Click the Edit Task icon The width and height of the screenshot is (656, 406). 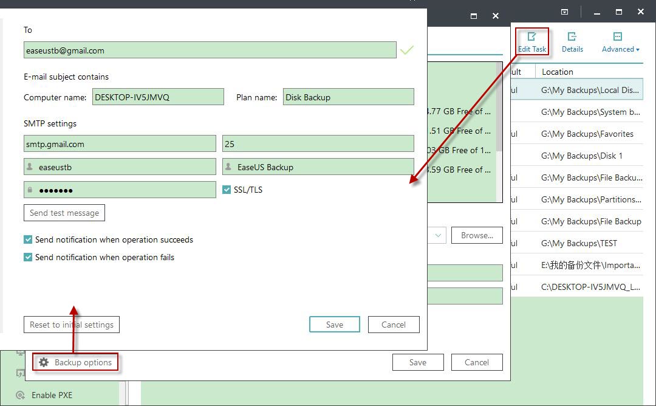532,41
